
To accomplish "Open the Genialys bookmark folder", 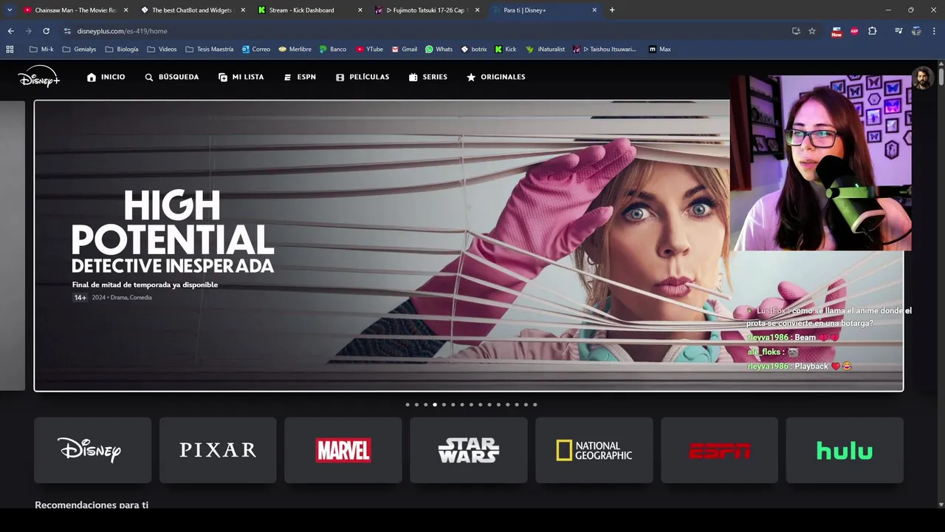I will click(x=79, y=50).
